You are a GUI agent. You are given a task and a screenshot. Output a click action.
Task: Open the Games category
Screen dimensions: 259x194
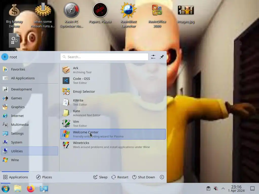point(30,98)
